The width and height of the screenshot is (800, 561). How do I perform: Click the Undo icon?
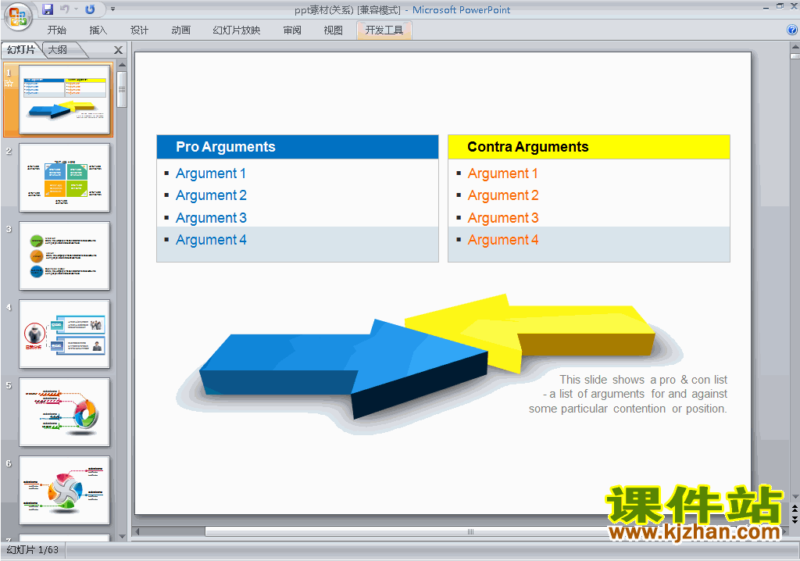pyautogui.click(x=65, y=9)
